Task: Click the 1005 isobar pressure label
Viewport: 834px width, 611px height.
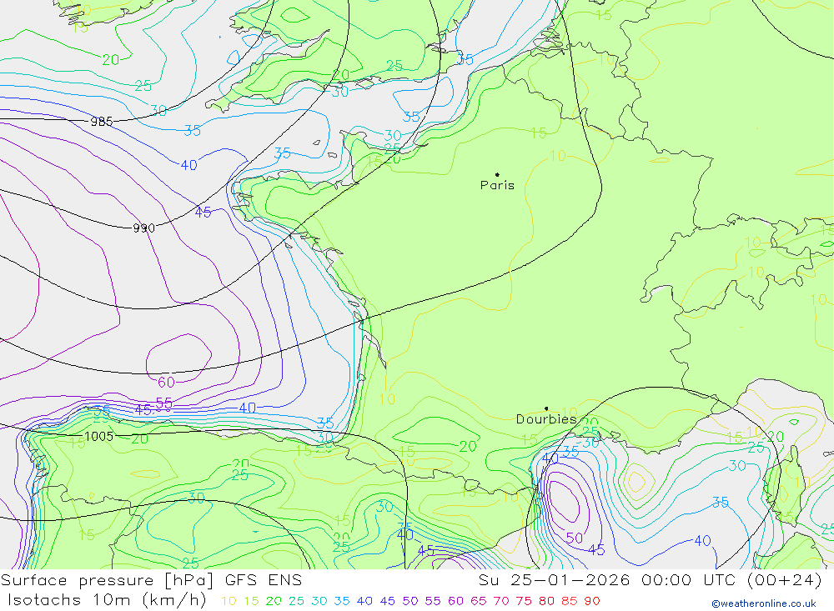Action: [99, 437]
